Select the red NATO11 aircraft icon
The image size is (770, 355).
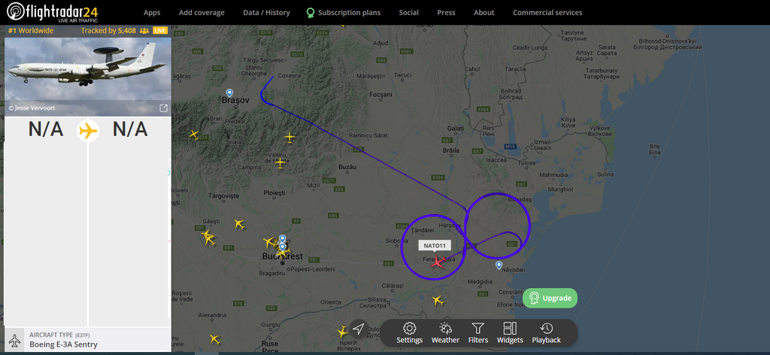point(438,262)
